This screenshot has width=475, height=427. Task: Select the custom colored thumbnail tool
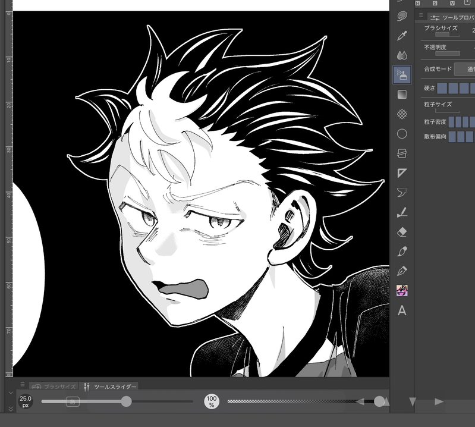click(x=402, y=291)
